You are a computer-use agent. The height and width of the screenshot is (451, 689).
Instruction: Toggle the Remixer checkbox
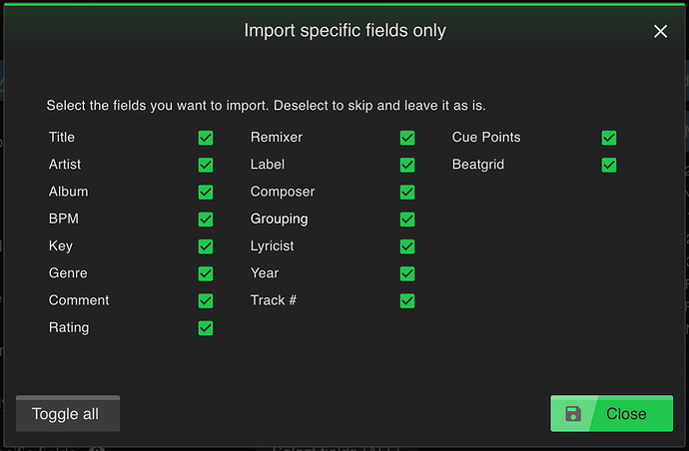(407, 138)
